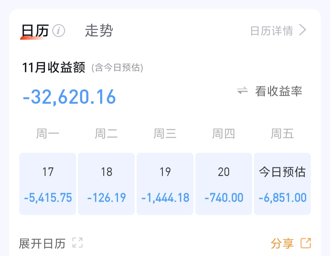
Task: Tap the (含今日预估) note
Action: tap(117, 68)
